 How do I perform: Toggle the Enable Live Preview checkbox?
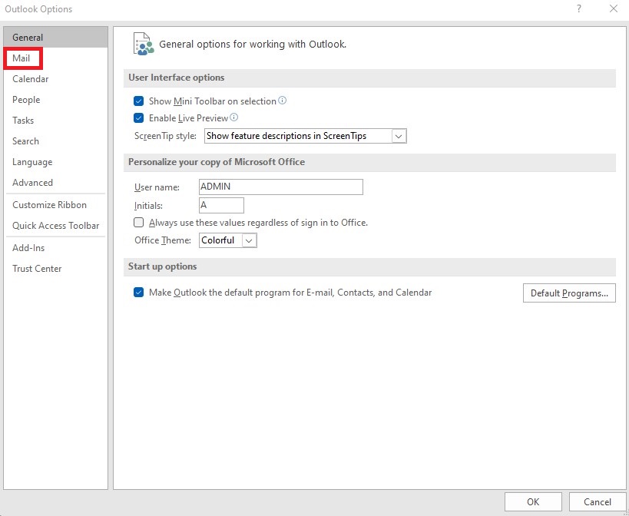139,118
